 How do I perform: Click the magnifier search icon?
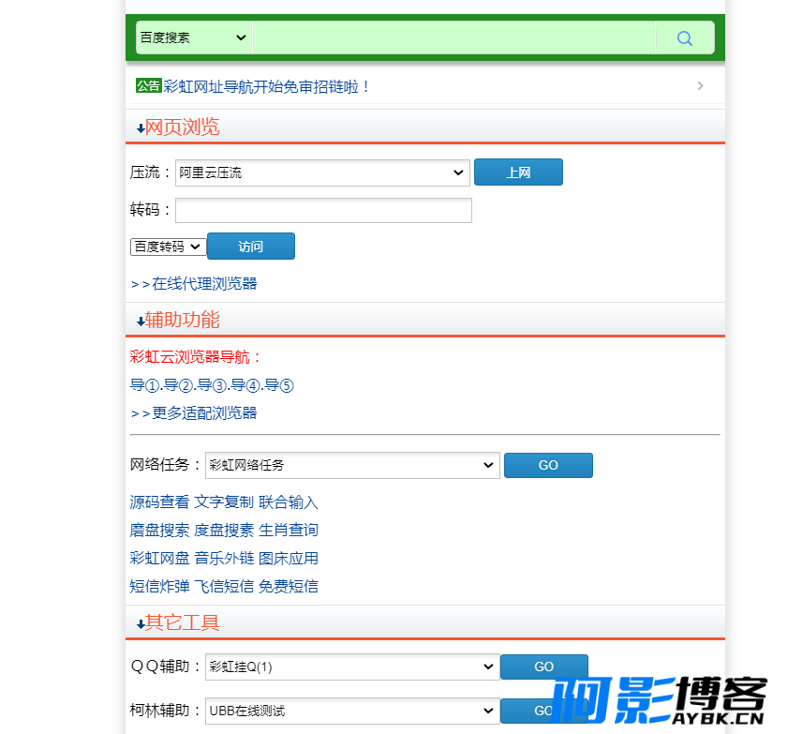pyautogui.click(x=685, y=37)
